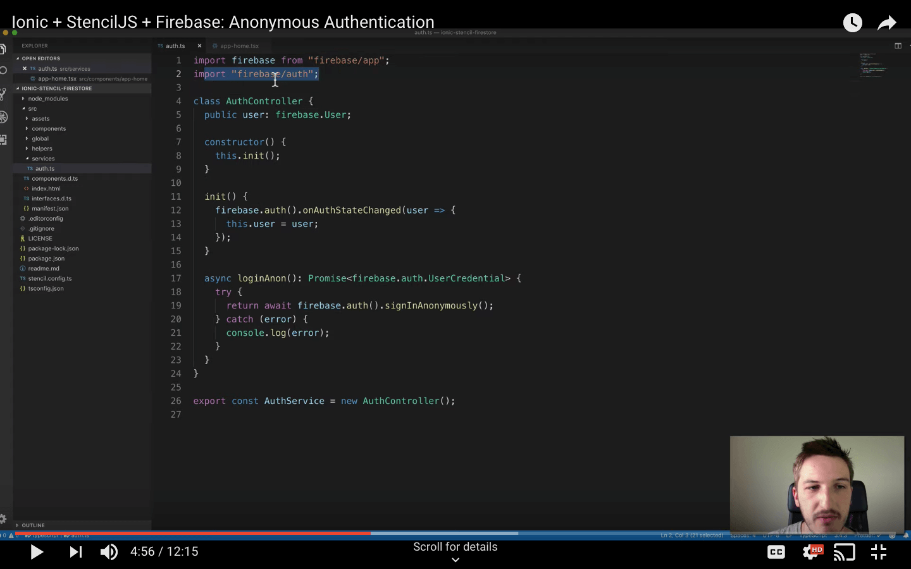The height and width of the screenshot is (569, 911).
Task: Open manifest.json in the explorer
Action: tap(50, 209)
